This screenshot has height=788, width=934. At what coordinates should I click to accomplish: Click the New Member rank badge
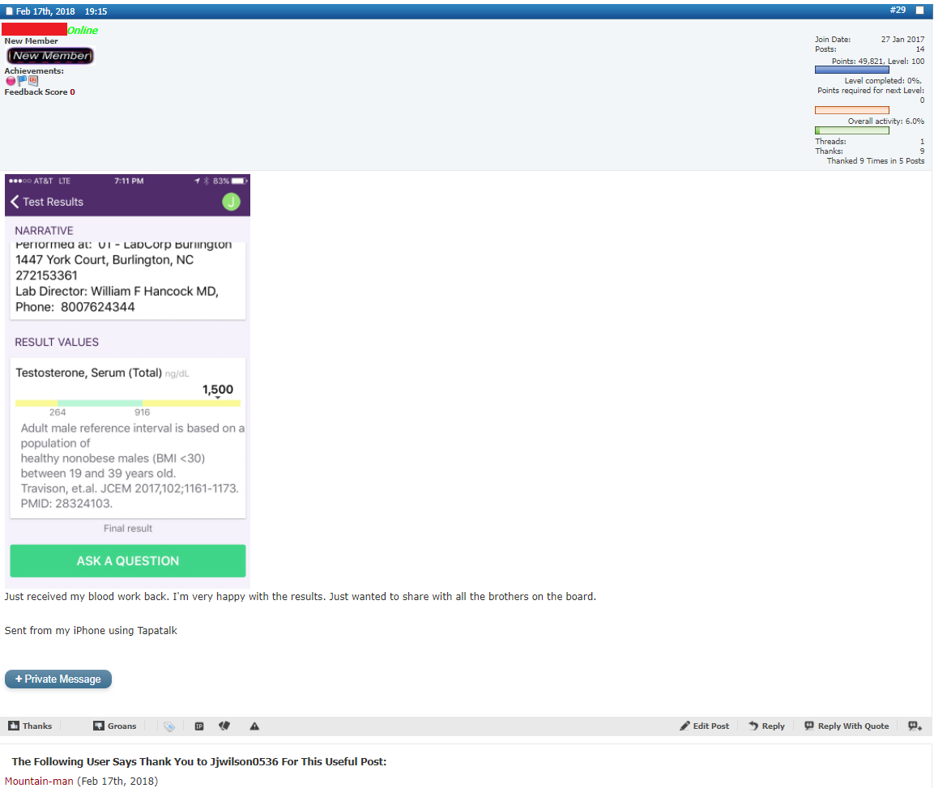click(50, 56)
